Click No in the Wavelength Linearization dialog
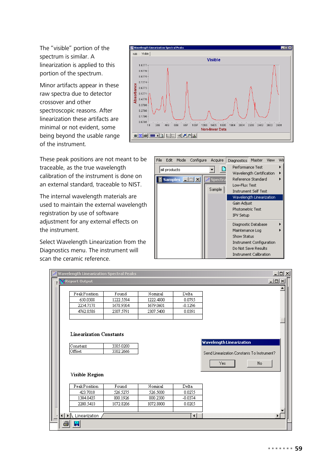The height and width of the screenshot is (473, 334). tap(259, 363)
